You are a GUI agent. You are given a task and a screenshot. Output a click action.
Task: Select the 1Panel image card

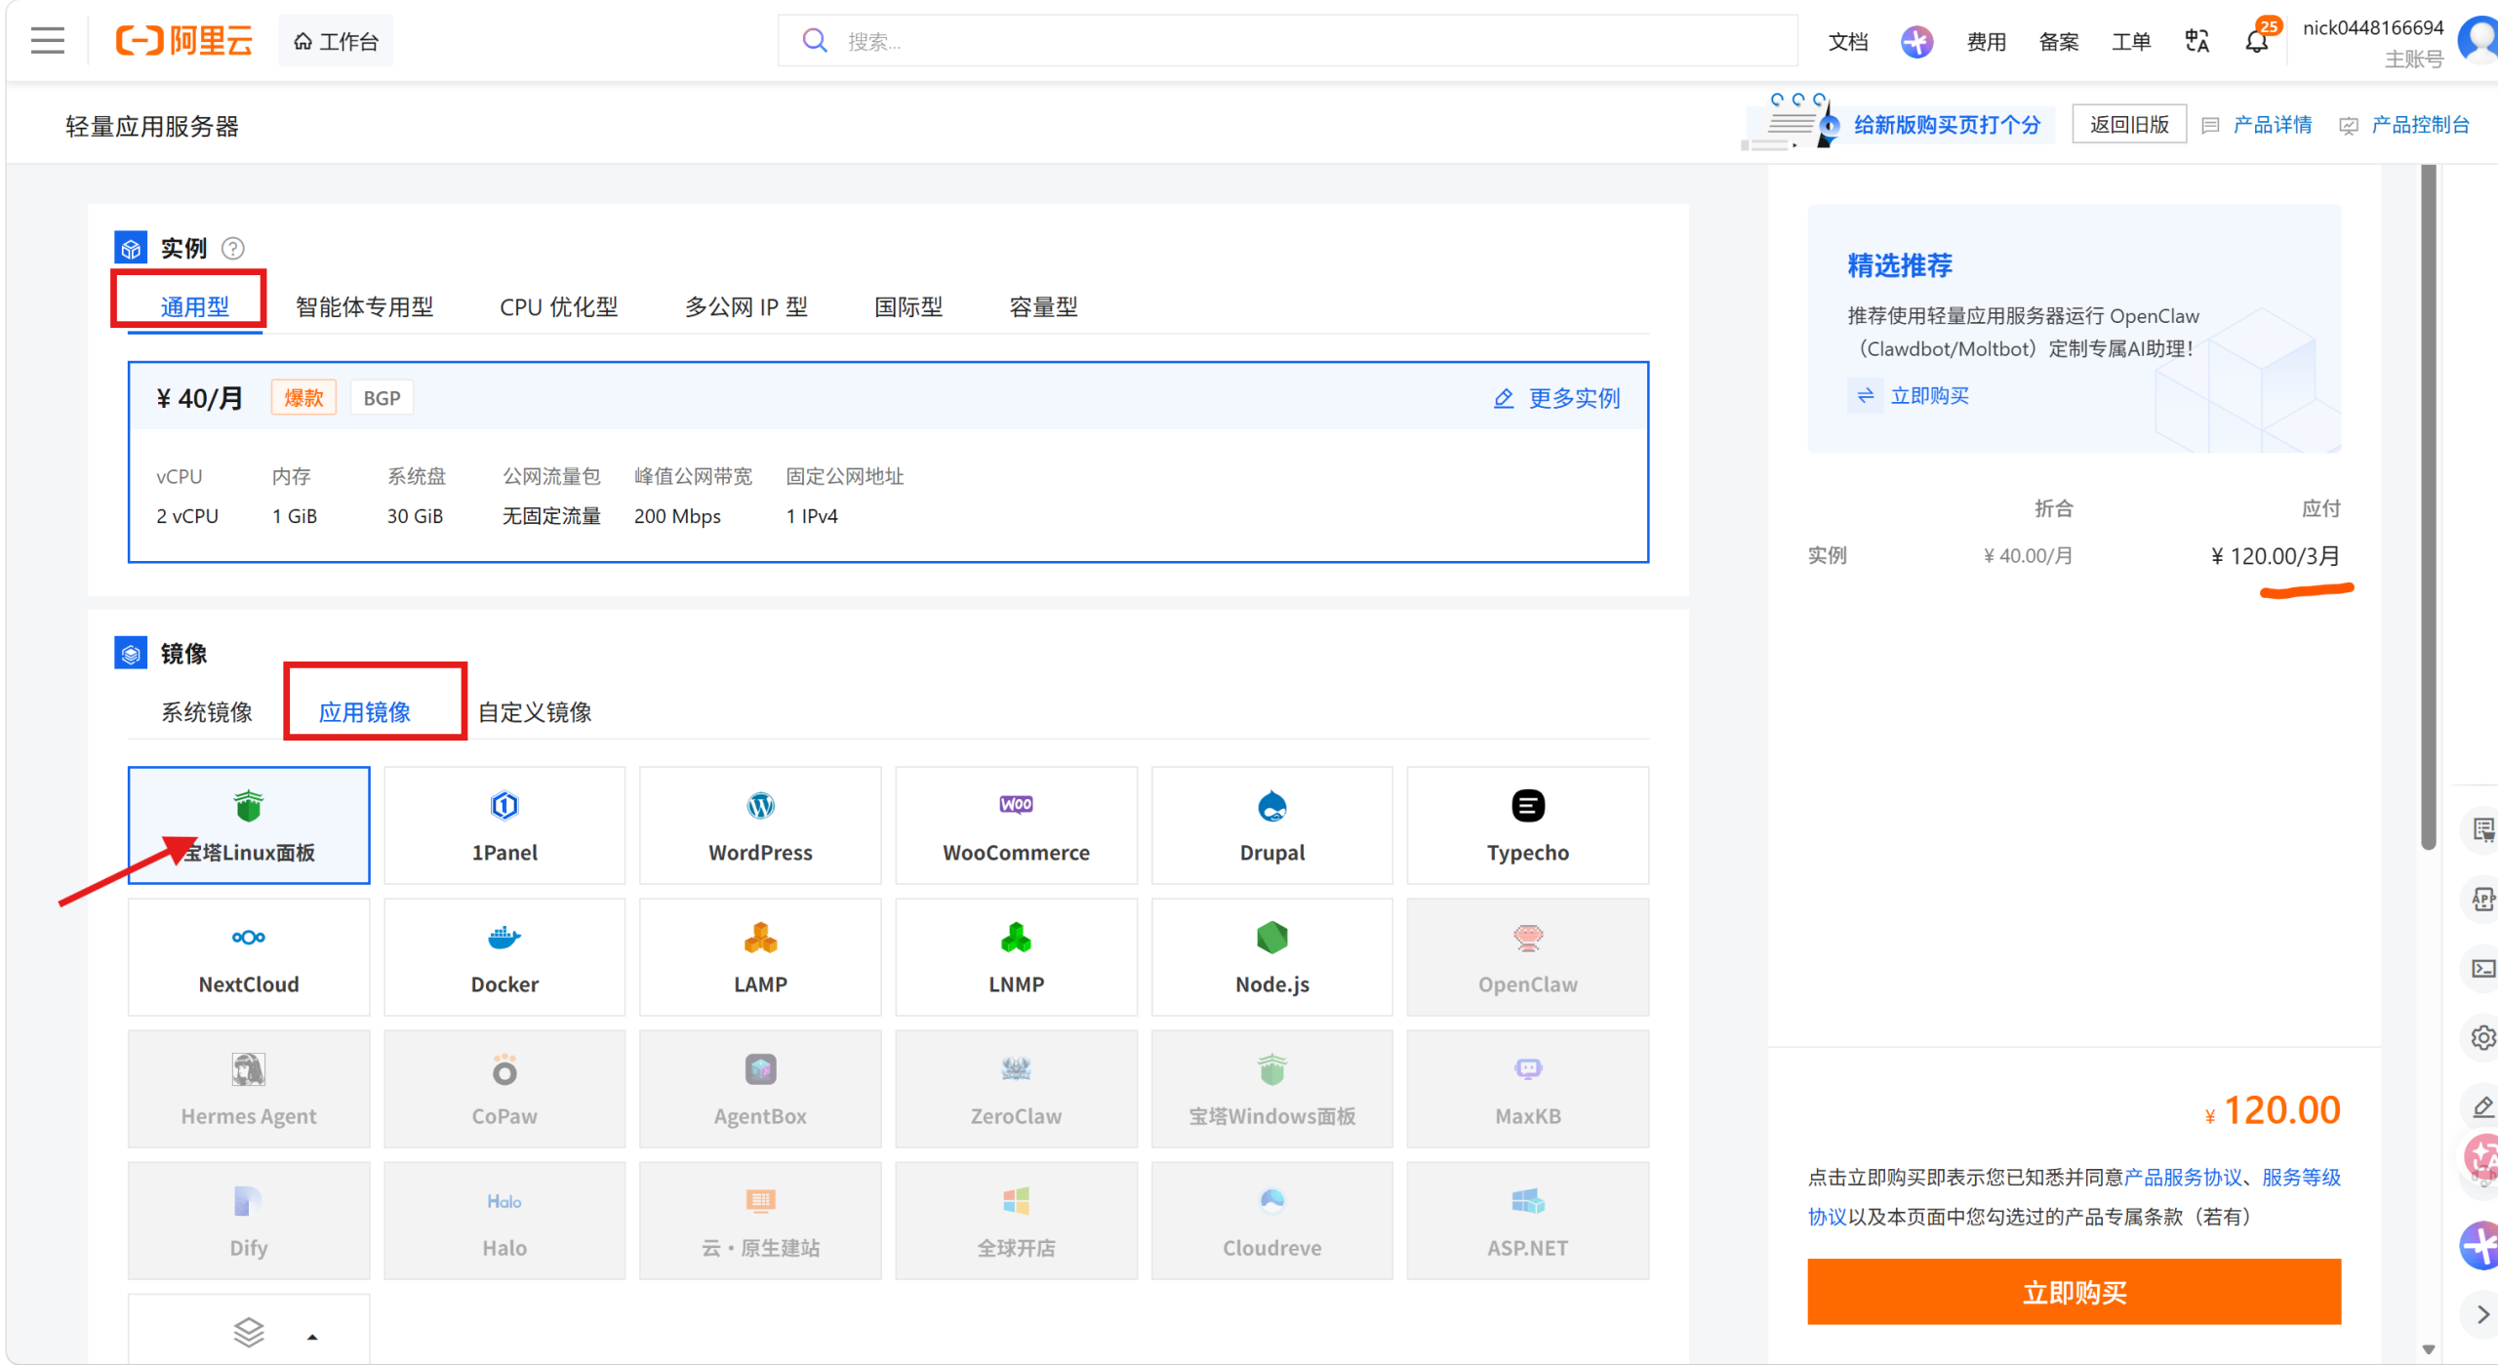coord(504,825)
